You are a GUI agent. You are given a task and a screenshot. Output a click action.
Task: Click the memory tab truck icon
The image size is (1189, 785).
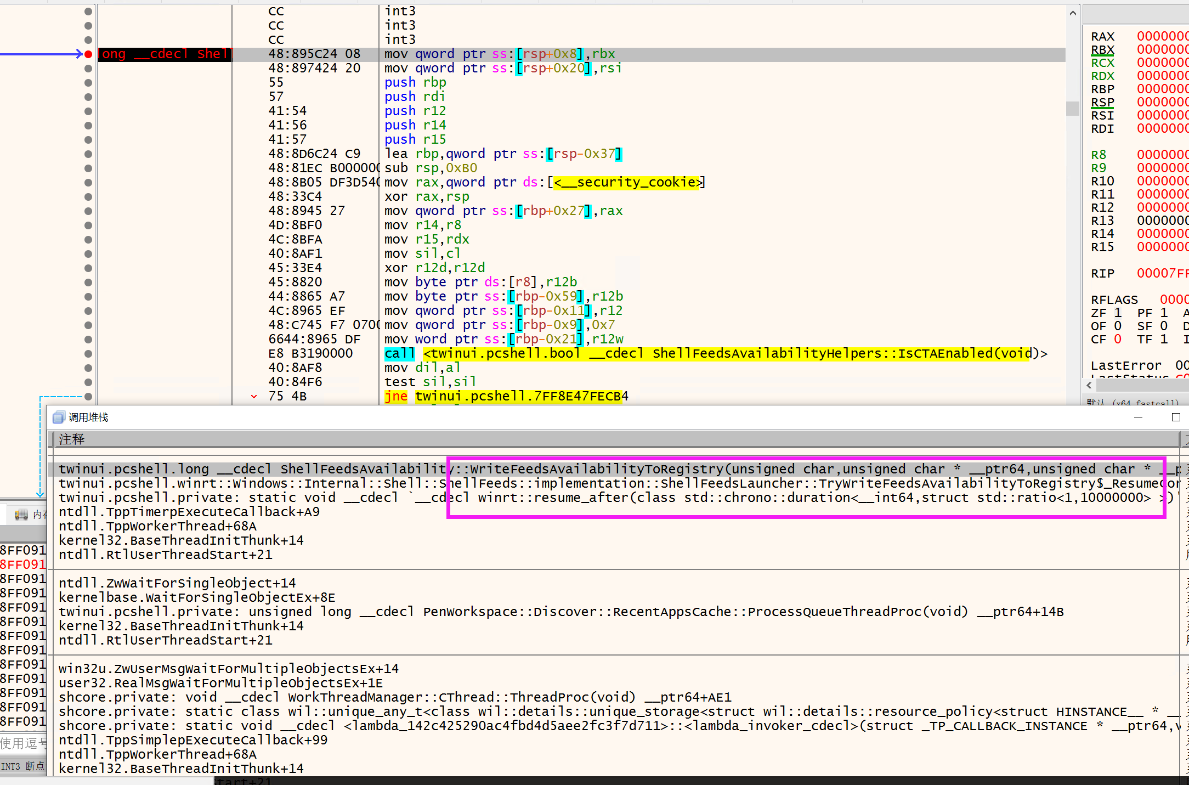pos(21,515)
